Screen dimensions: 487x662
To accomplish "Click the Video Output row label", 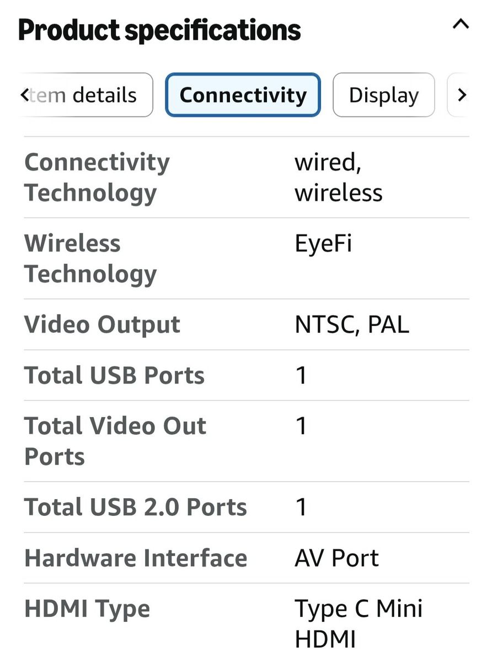I will [x=102, y=324].
